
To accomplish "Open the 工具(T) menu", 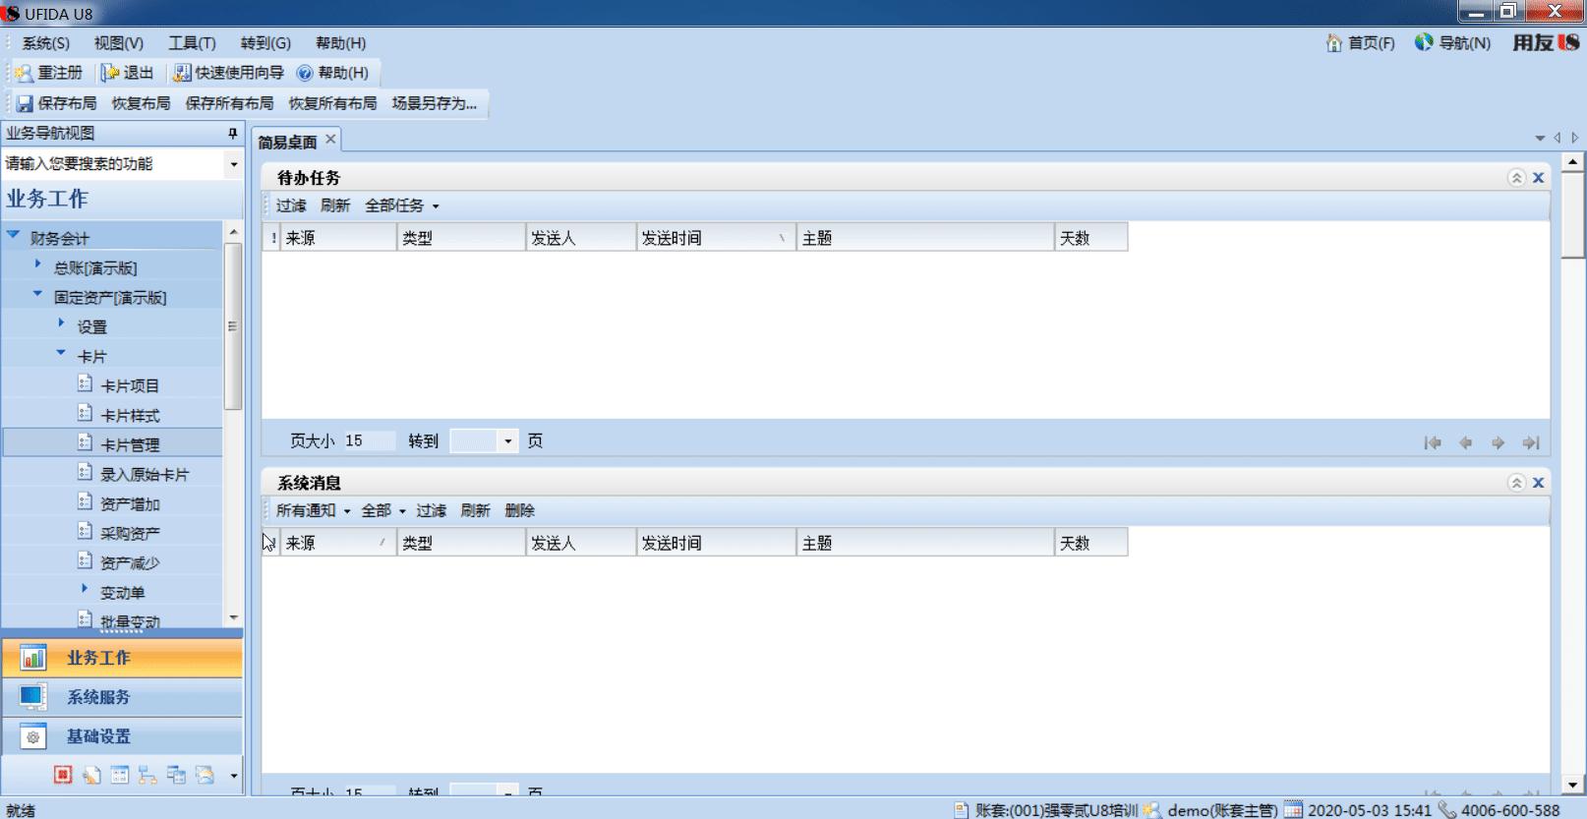I will (192, 43).
